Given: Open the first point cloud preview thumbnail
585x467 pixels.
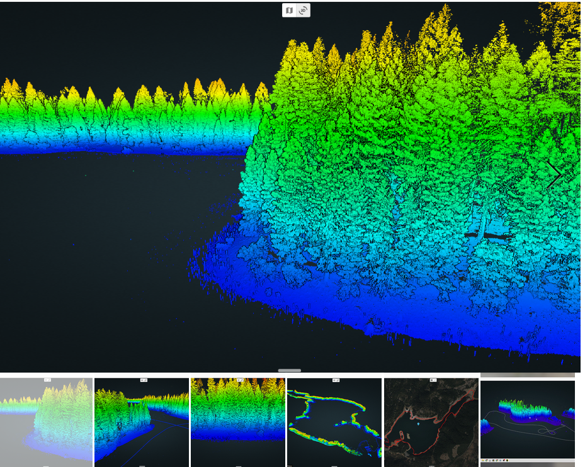Looking at the screenshot, I should pyautogui.click(x=45, y=422).
